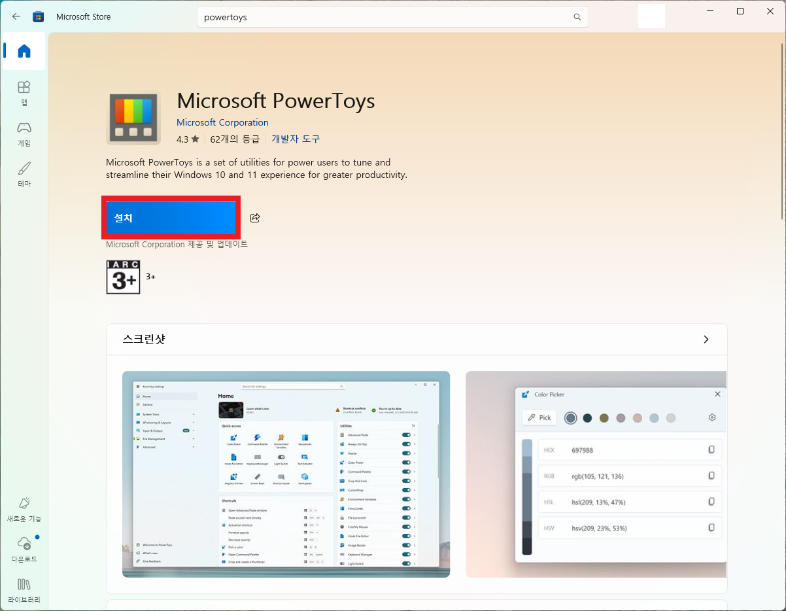Open the 앱 (Apps) section
This screenshot has height=611, width=786.
[x=24, y=94]
